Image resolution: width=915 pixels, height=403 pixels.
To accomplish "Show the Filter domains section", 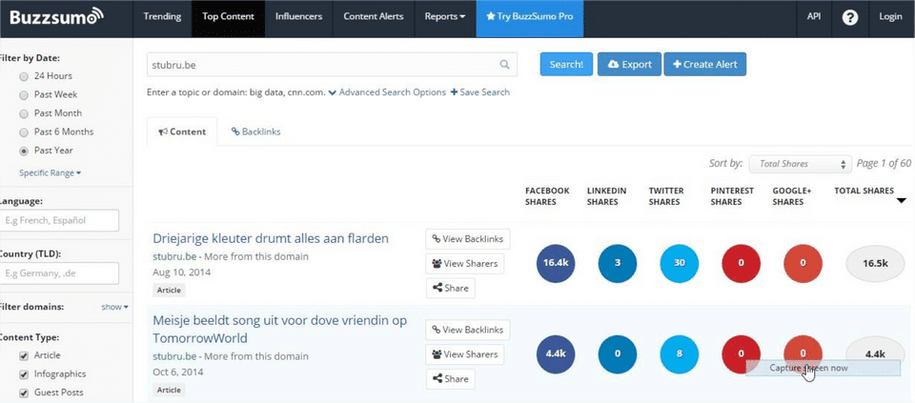I will coord(114,307).
